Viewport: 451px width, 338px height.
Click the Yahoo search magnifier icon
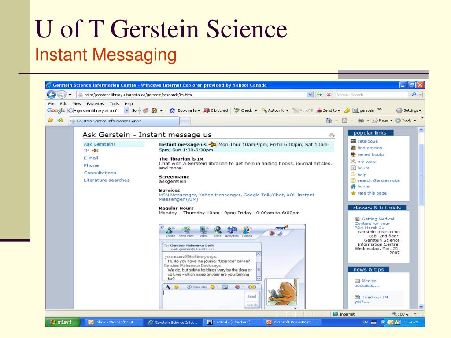413,94
